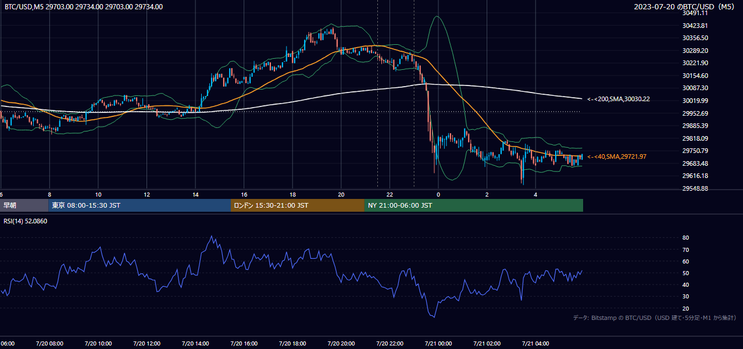
Task: Click the 7/20 14:00 time axis label
Action: [195, 343]
